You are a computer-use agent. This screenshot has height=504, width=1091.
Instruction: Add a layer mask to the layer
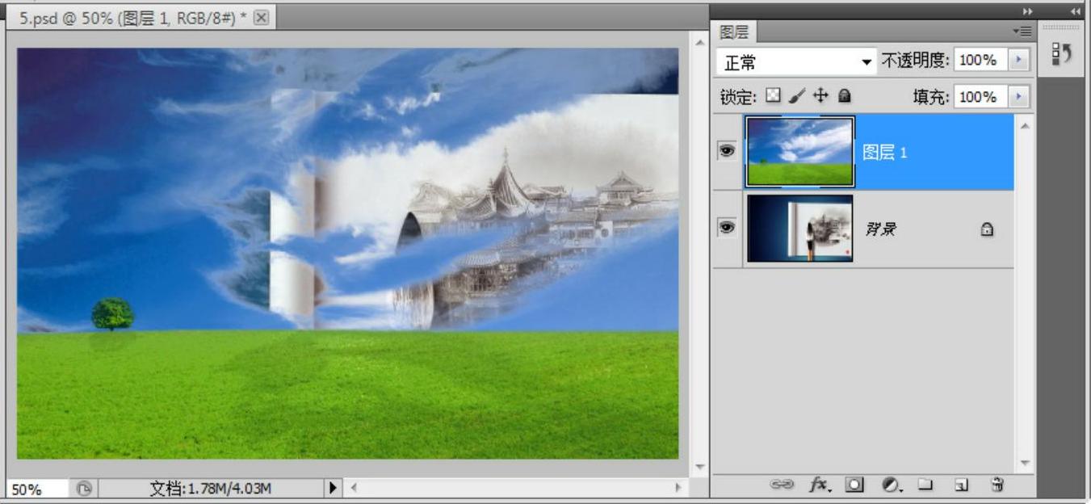[x=854, y=485]
